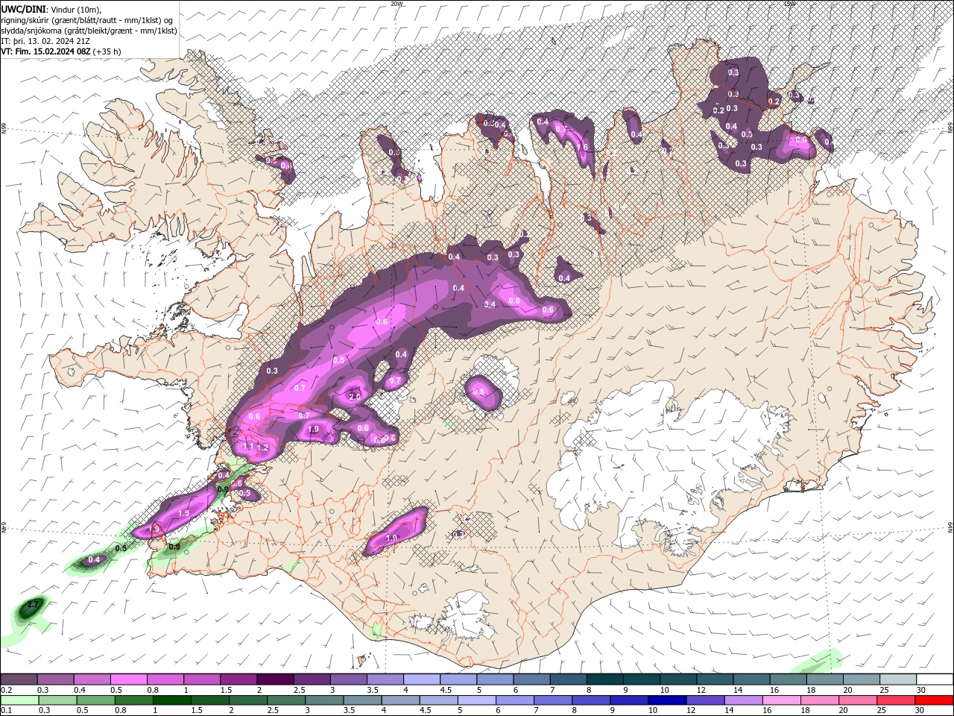
Task: Select the '15W' longitude label at the top
Action: [x=789, y=4]
